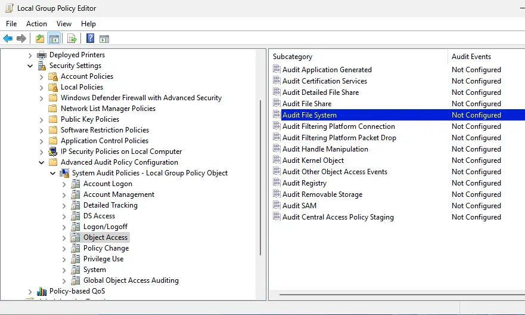Toggle the Show/Hide Console Tree button
Viewport: 525px width, 315px height.
coord(54,39)
